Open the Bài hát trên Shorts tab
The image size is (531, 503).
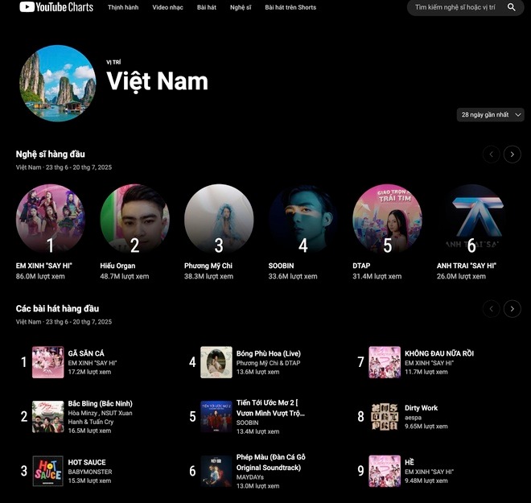coord(290,7)
